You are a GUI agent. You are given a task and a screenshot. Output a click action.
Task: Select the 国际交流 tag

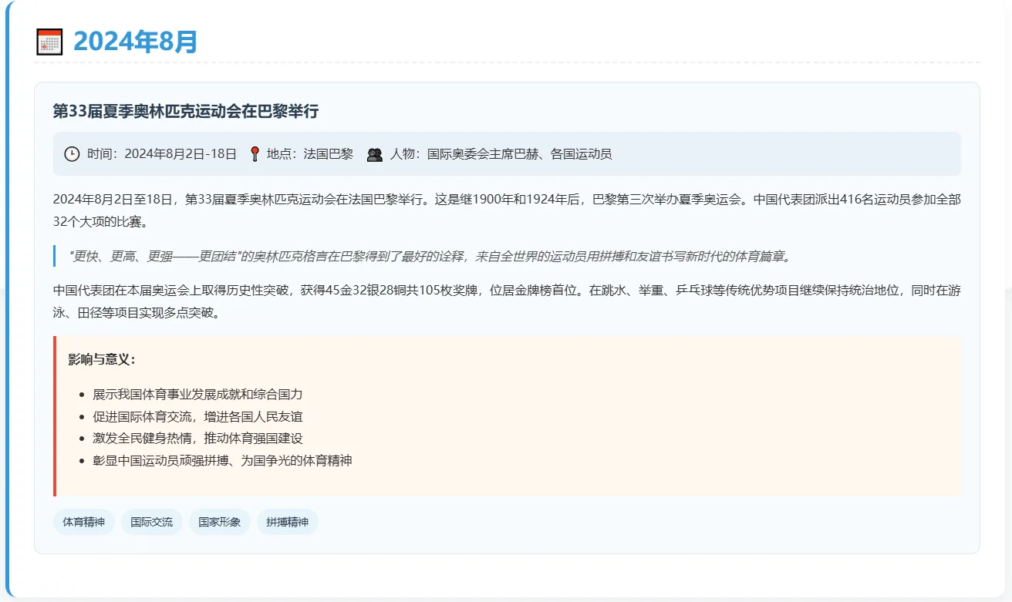[x=151, y=522]
